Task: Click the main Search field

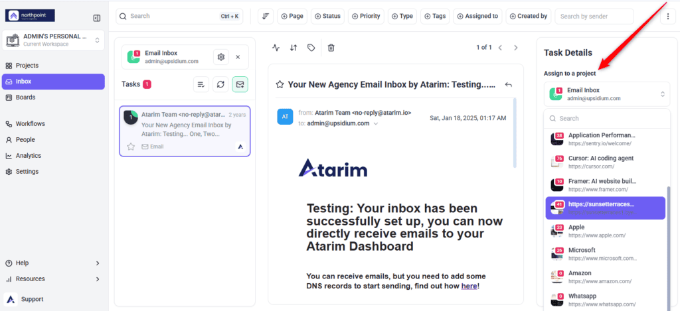Action: [179, 17]
